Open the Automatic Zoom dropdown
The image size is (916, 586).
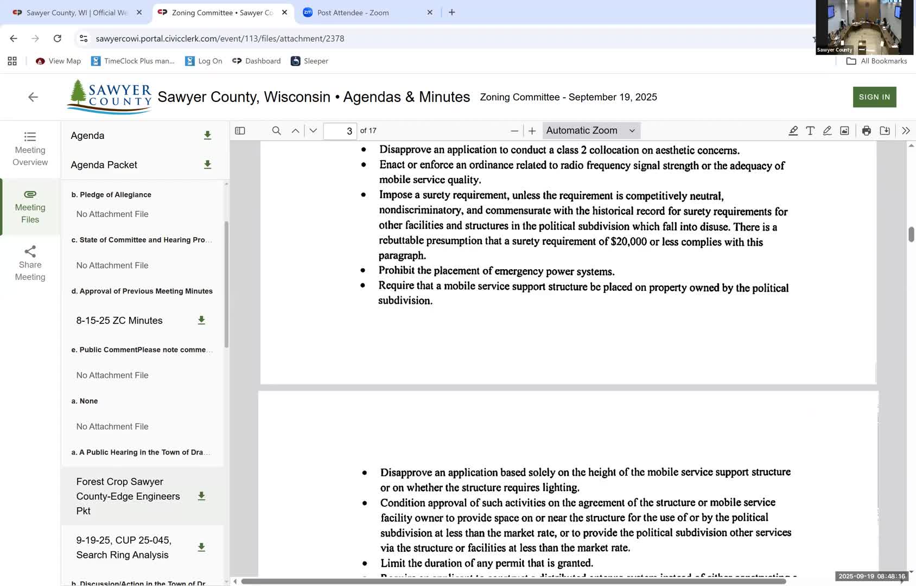[591, 131]
